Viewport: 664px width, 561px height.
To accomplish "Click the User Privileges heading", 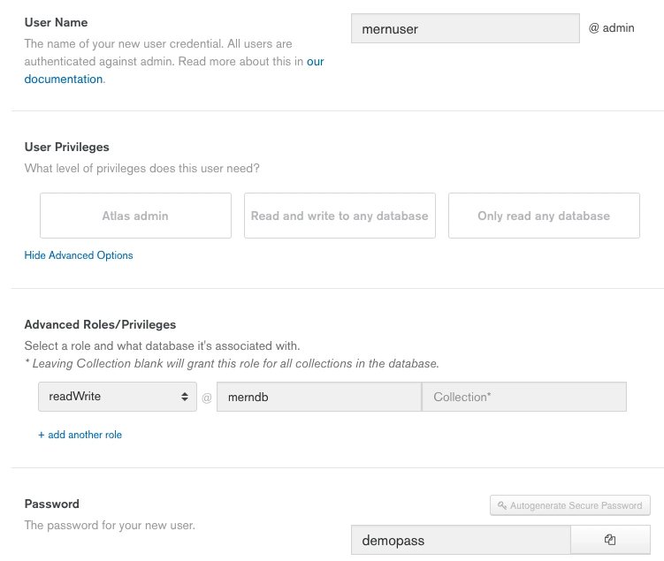I will (67, 147).
